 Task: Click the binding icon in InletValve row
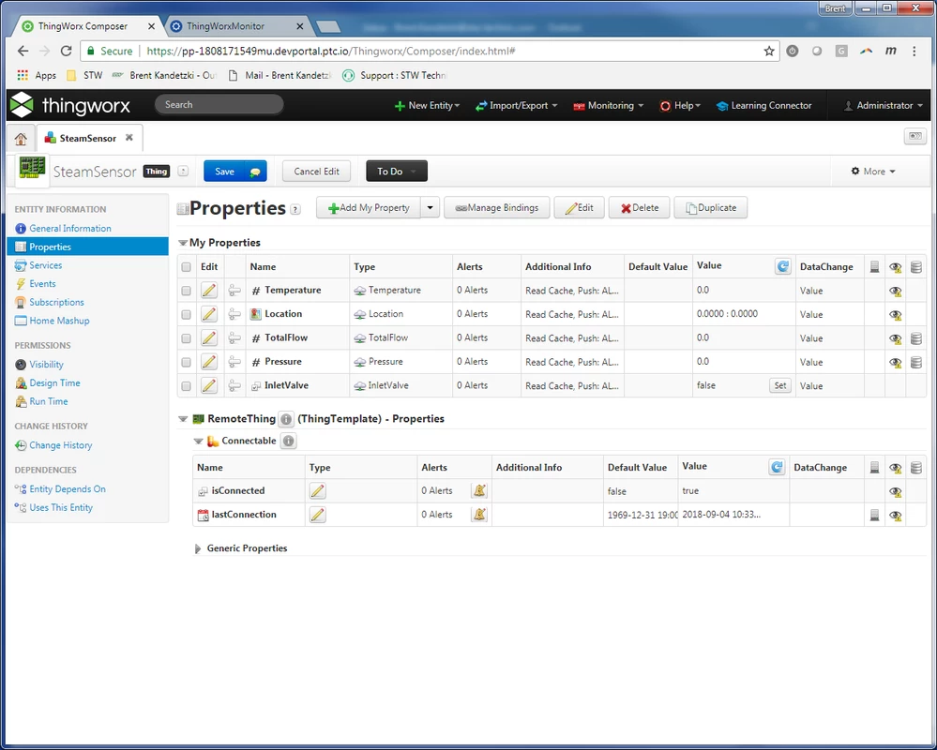tap(234, 385)
